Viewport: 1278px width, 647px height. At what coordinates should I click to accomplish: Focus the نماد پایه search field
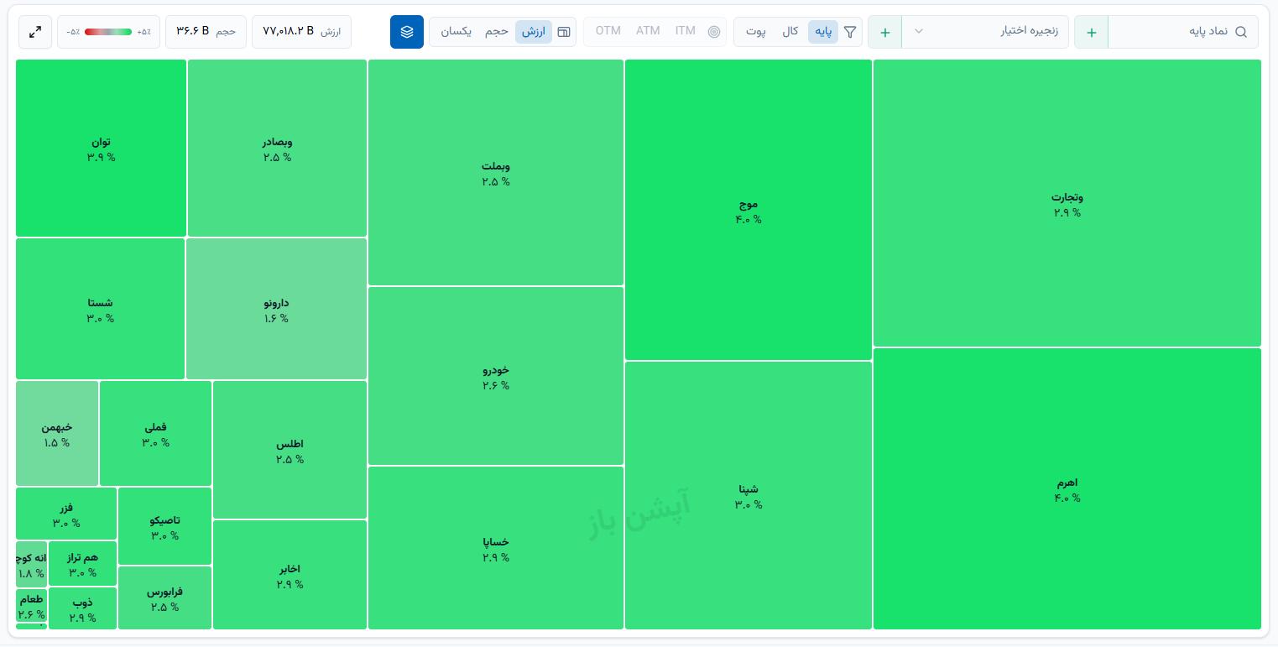point(1183,32)
